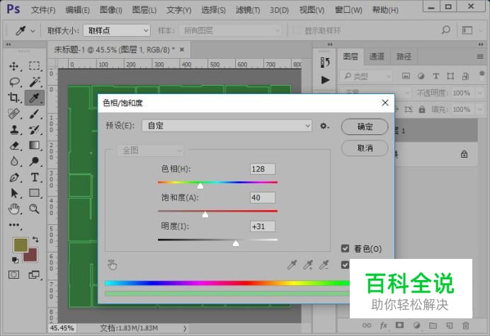Select the History Brush tool

[35, 129]
